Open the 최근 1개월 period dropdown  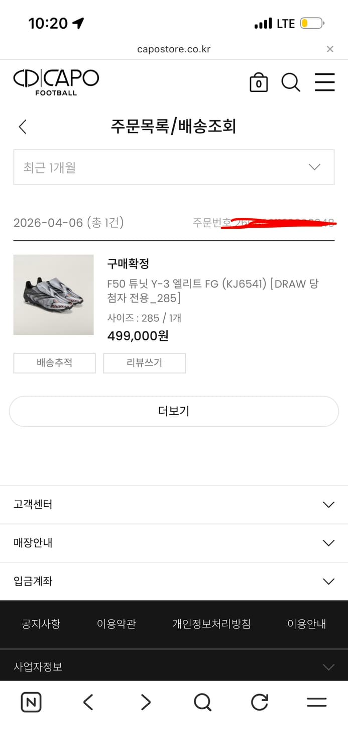[x=174, y=167]
